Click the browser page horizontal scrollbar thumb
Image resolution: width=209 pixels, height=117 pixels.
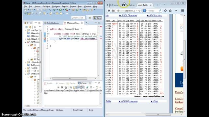click(x=158, y=114)
